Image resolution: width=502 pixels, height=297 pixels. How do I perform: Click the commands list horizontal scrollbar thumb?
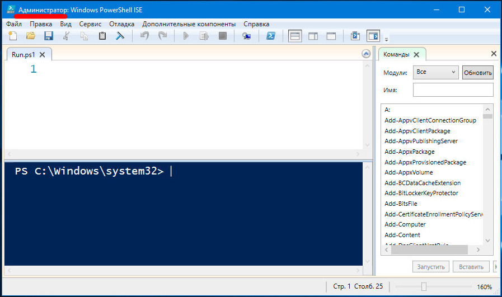click(x=429, y=249)
